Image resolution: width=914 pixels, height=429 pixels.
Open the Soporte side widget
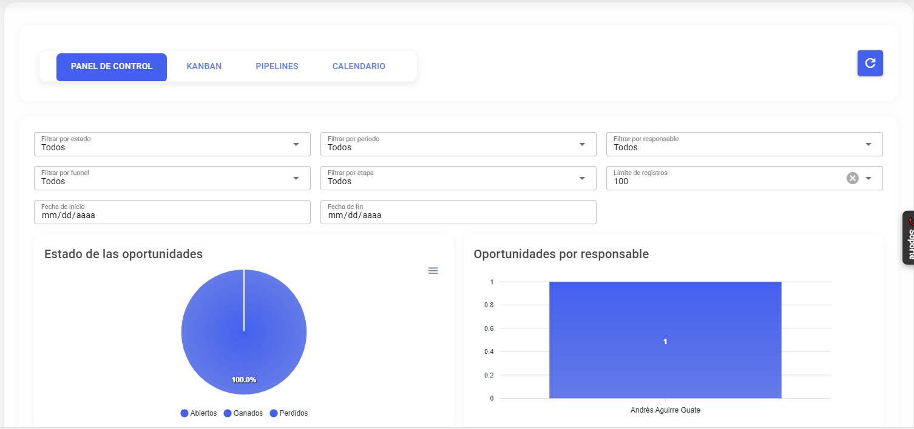[908, 238]
